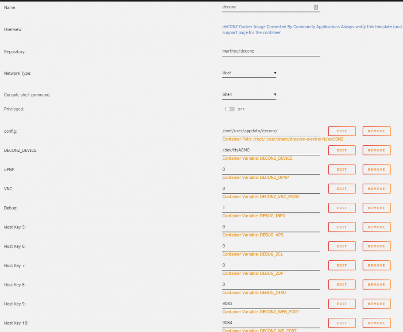Click the Privileged label
Image resolution: width=403 pixels, height=332 pixels.
click(14, 109)
